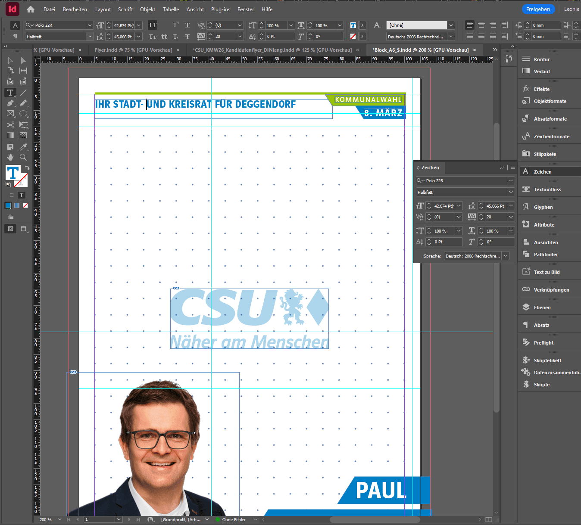Select the Line tool
The image size is (581, 525).
[23, 93]
